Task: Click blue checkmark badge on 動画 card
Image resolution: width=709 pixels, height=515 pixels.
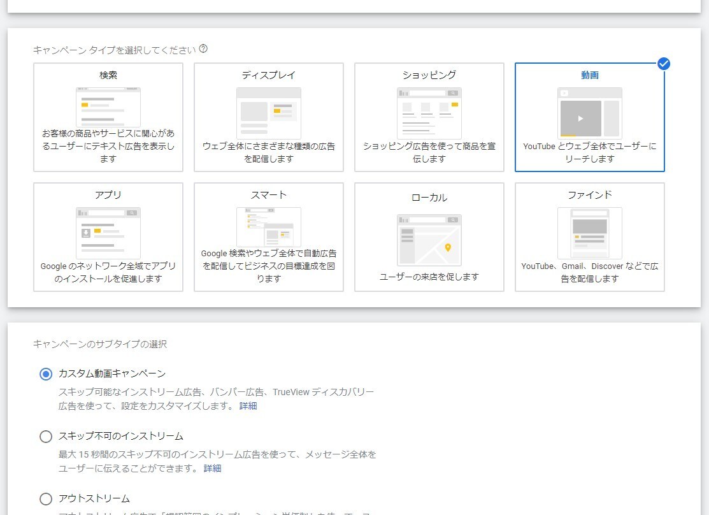Action: 663,64
